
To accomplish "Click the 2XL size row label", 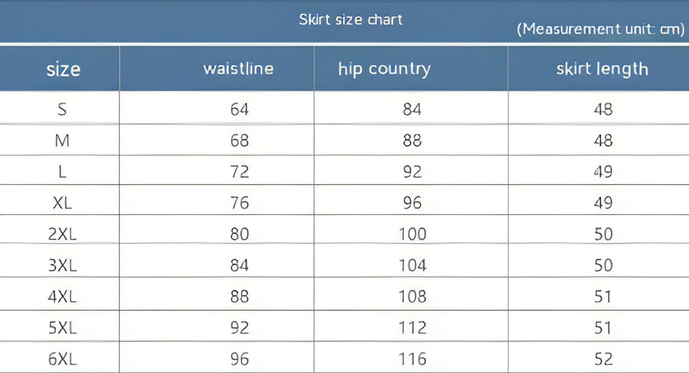I will click(x=62, y=234).
